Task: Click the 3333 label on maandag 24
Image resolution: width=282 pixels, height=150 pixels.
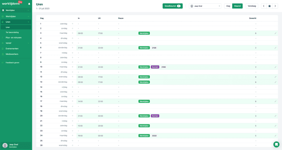Action: (x=154, y=136)
